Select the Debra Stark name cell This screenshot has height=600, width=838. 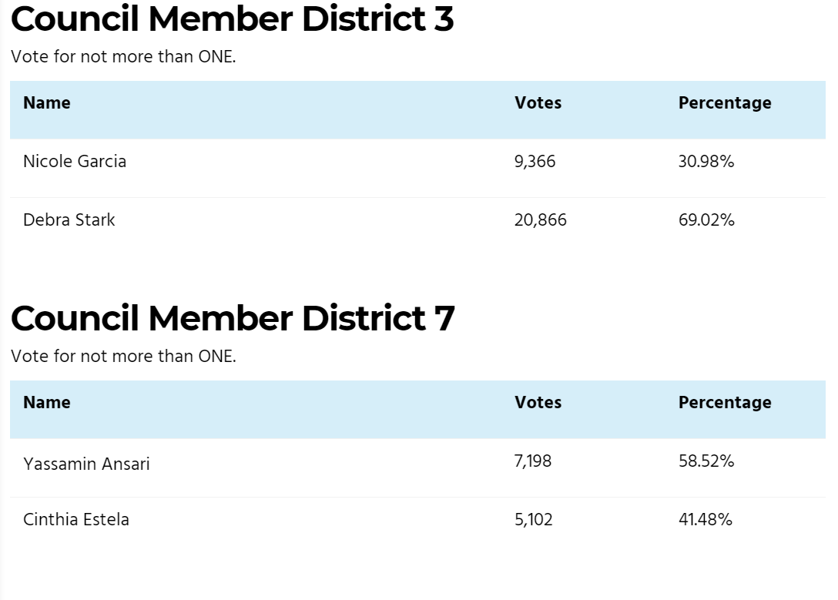[x=69, y=220]
